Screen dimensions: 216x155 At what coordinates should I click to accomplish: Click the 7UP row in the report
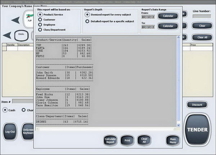tap(63, 45)
